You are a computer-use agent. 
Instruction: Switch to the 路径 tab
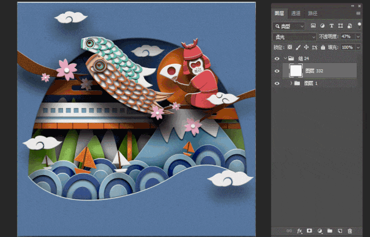tap(313, 13)
